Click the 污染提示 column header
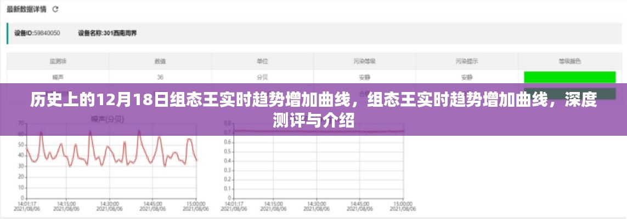This screenshot has height=219, width=627. click(466, 62)
